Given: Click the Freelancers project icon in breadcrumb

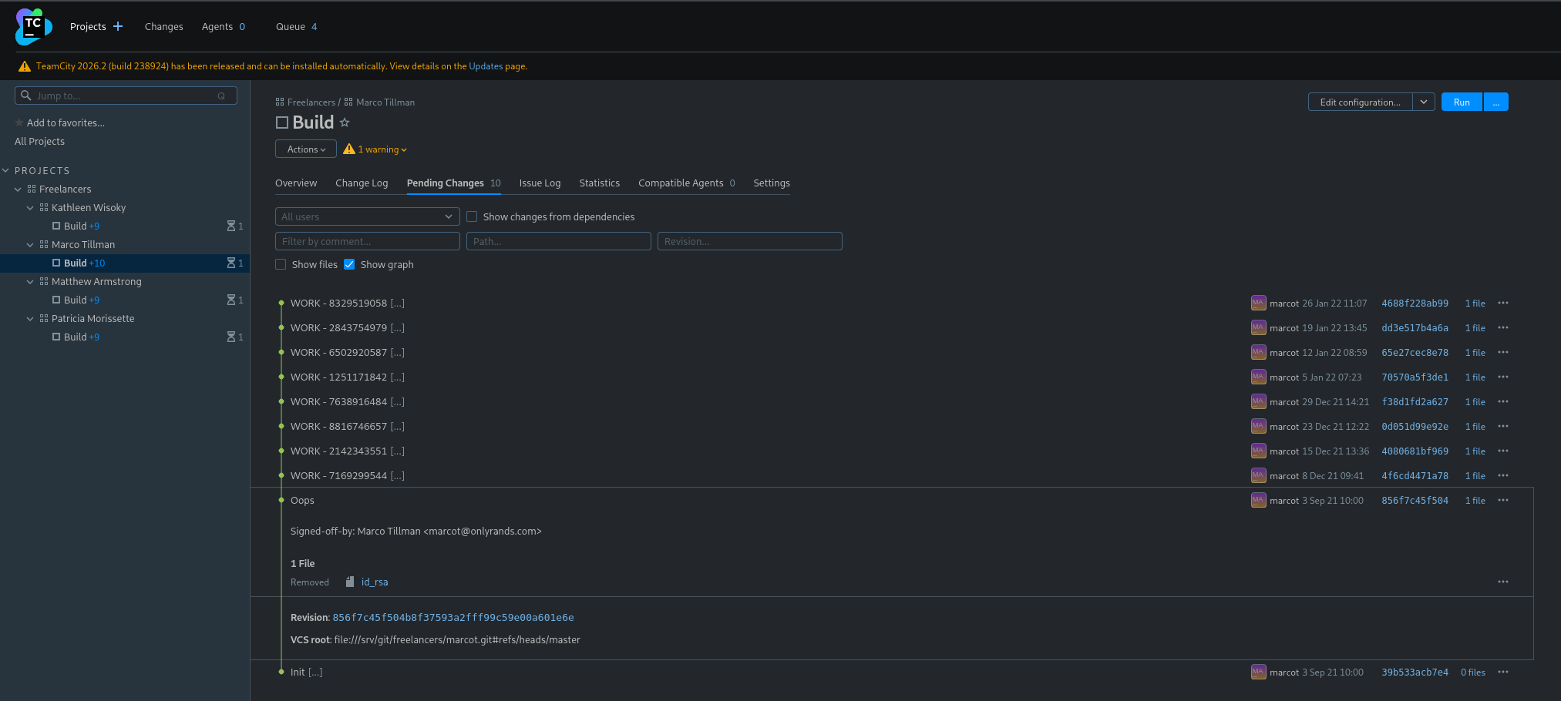Looking at the screenshot, I should 280,102.
